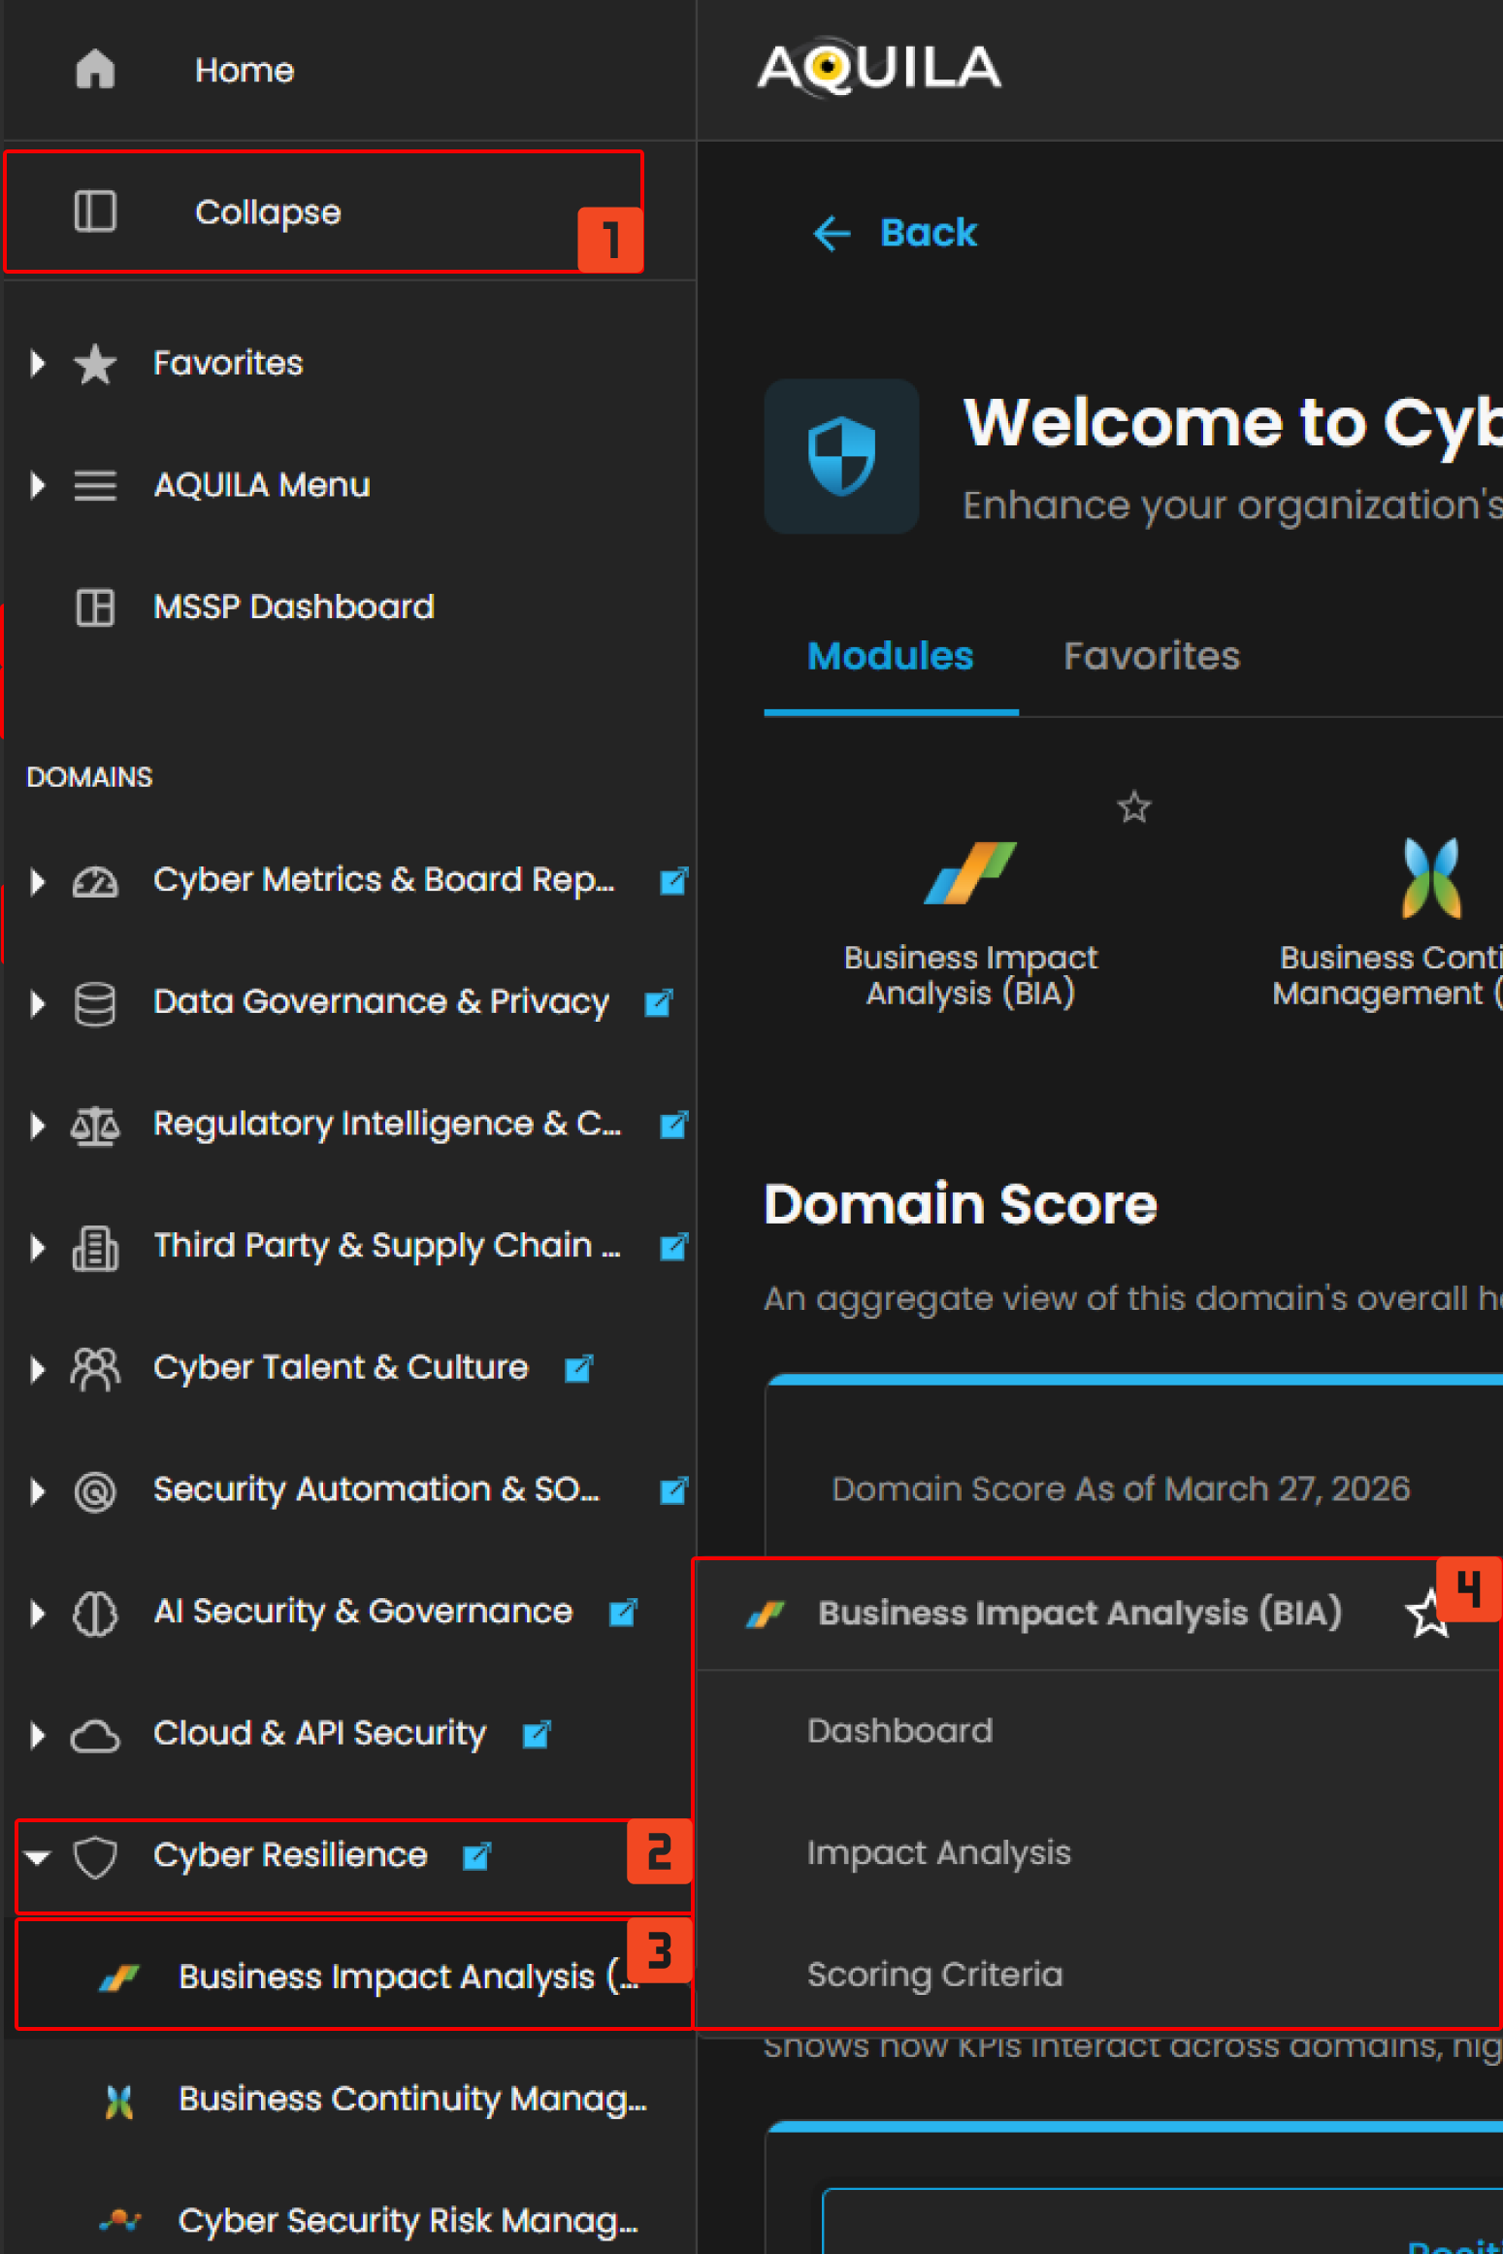Expand the AQUILA Menu section
Image resolution: width=1503 pixels, height=2254 pixels.
click(x=38, y=485)
